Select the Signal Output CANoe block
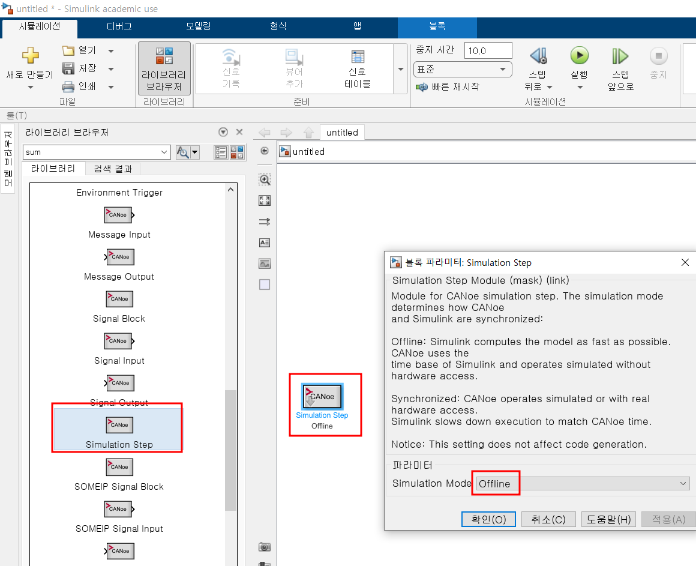 coord(119,383)
